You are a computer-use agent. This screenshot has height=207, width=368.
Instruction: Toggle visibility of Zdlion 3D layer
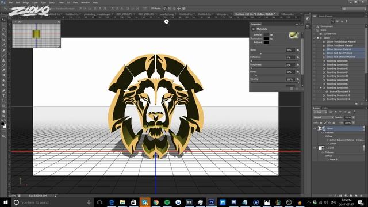tap(315, 128)
